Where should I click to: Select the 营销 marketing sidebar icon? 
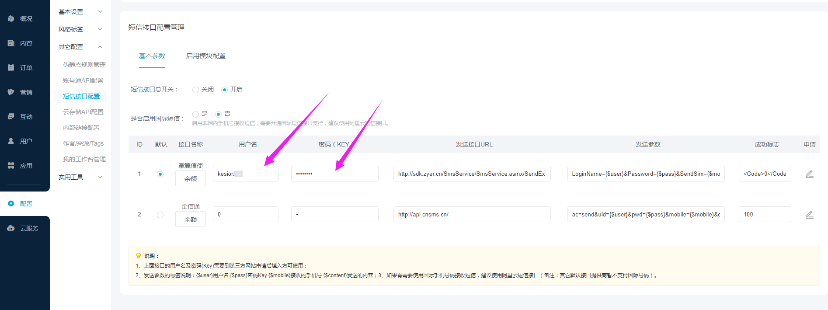[11, 92]
